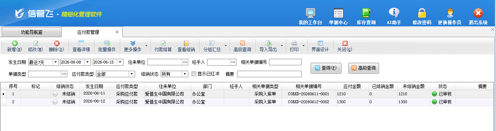Open 发生日期 range dropdown 最近7天
Screen dimensions: 496x131
pyautogui.click(x=56, y=62)
